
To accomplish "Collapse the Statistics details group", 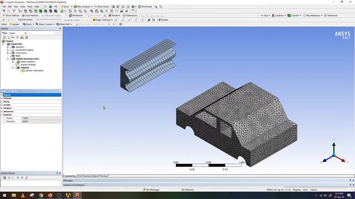I will coord(2,114).
